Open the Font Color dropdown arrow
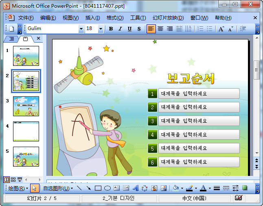 210,189
